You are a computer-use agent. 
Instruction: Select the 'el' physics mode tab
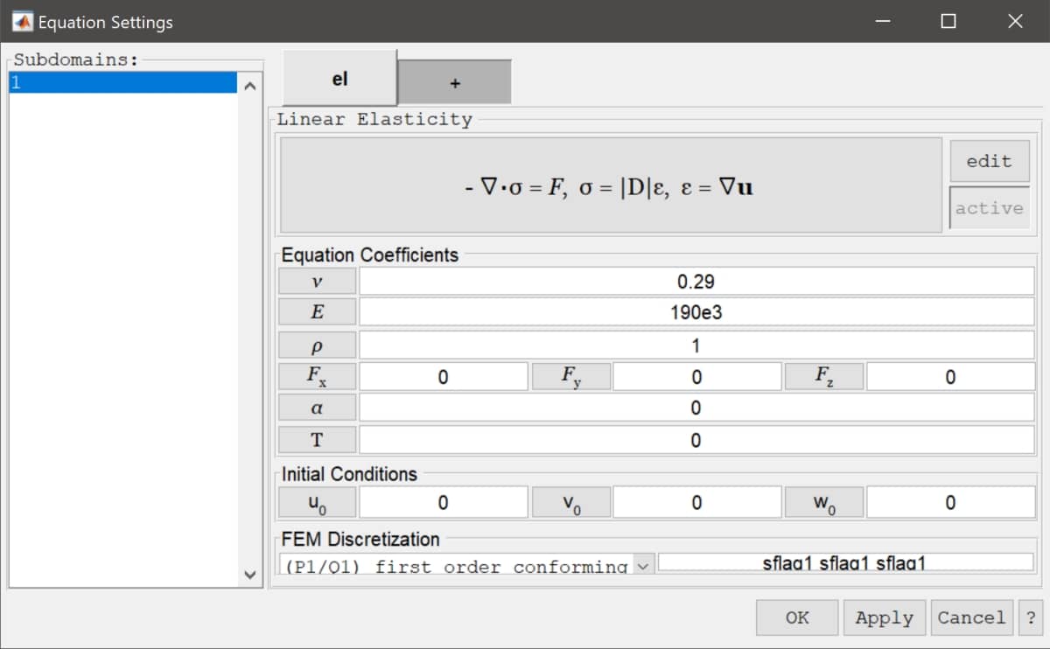[x=339, y=79]
